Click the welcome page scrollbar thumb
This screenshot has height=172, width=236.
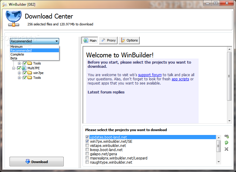[229, 76]
